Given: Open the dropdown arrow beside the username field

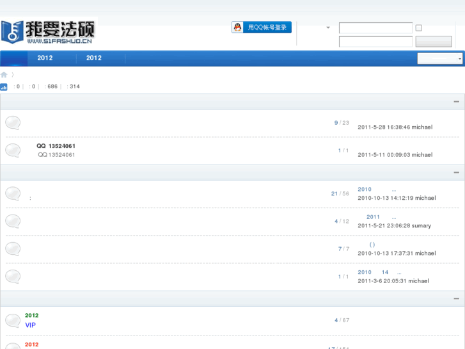Looking at the screenshot, I should (328, 28).
